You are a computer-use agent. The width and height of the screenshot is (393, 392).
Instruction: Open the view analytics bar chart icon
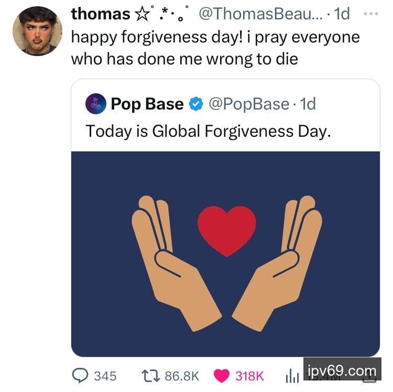click(x=291, y=375)
